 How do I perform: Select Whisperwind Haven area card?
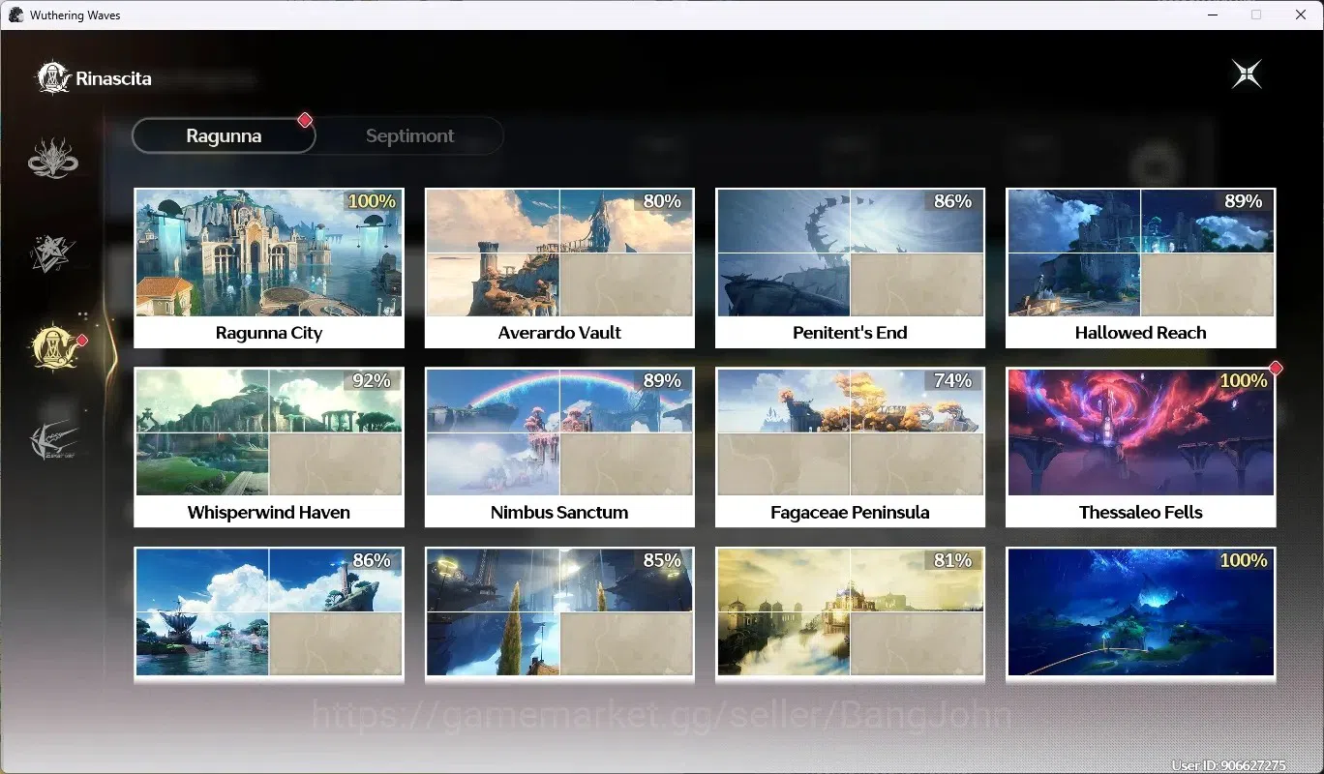(x=269, y=447)
